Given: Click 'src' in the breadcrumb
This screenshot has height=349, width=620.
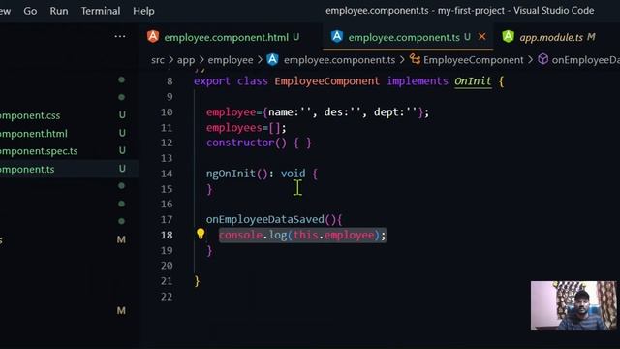Looking at the screenshot, I should 157,60.
